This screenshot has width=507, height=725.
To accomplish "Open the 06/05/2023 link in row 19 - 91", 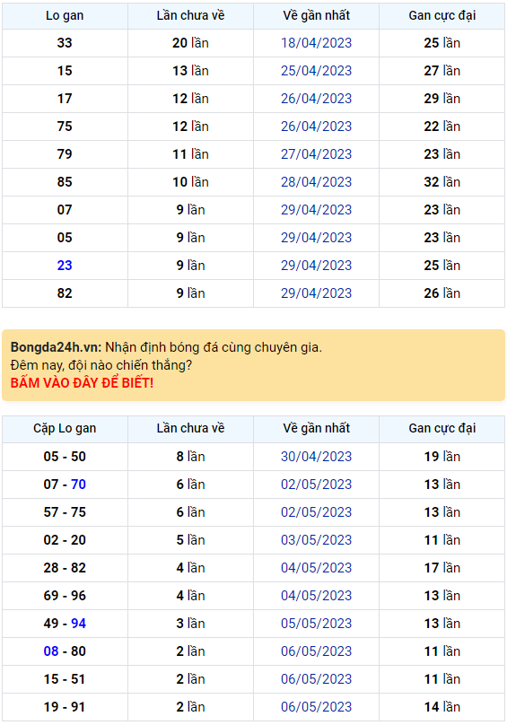I will click(316, 706).
